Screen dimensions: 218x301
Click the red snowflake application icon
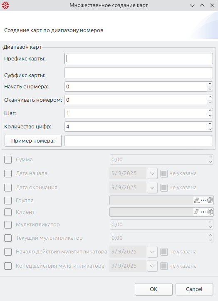(x=5, y=5)
